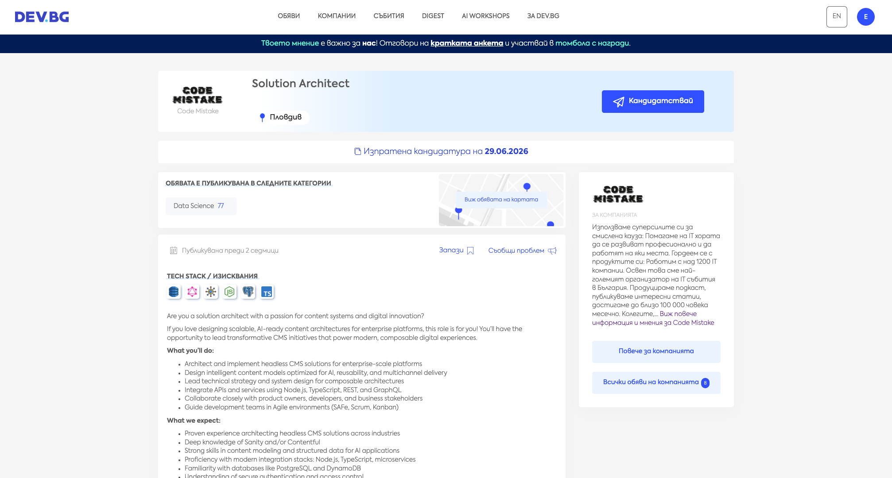The image size is (892, 478).
Task: Click Code Mistake logo in job header
Action: tap(198, 95)
